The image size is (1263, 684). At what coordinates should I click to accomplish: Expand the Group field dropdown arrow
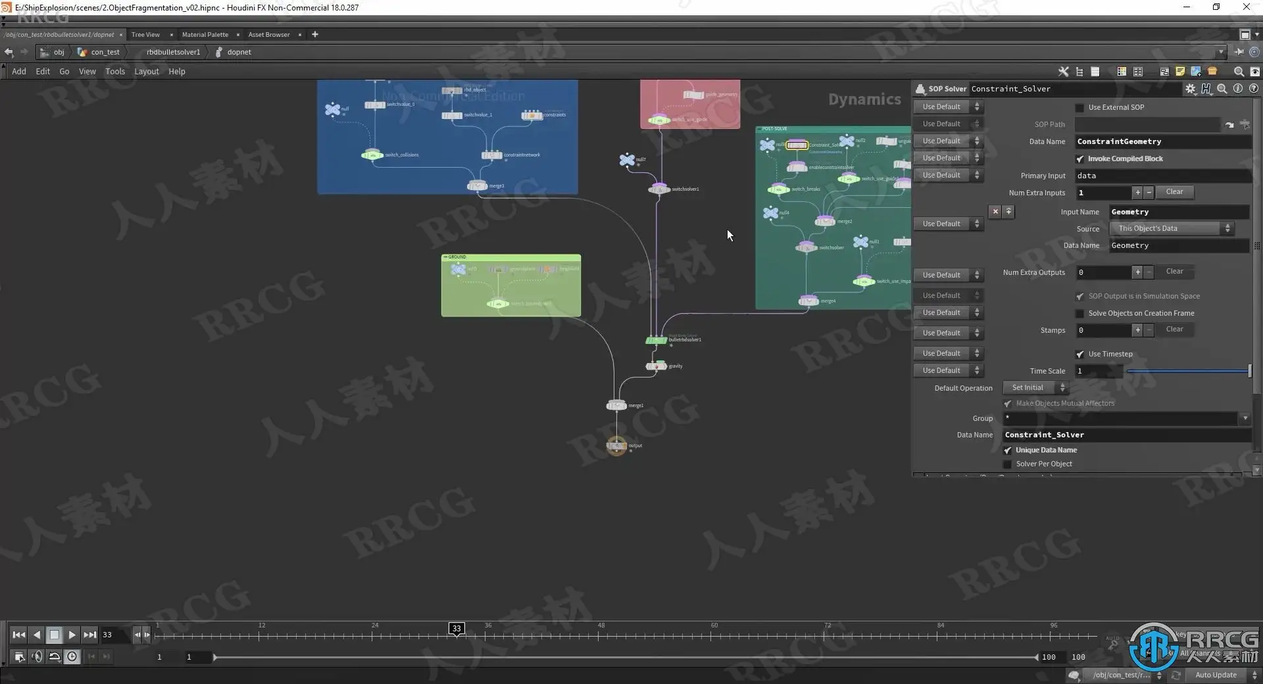click(x=1245, y=418)
